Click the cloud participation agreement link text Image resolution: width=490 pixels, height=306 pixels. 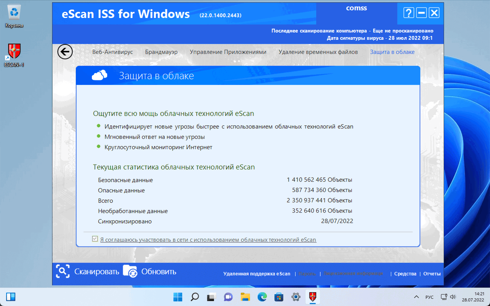coord(208,240)
